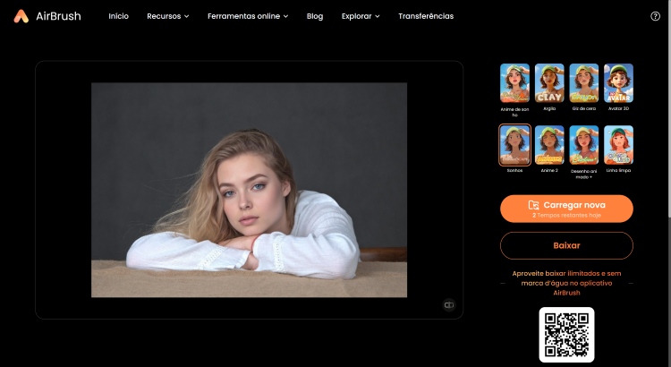Select the Desenho animado + style
Screen dimensions: 671x367
tap(583, 145)
